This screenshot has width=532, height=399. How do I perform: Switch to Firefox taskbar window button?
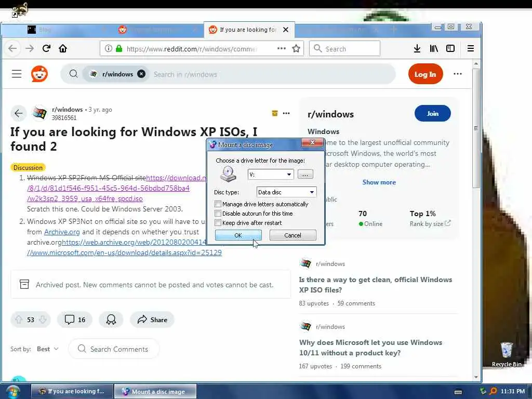coord(72,391)
